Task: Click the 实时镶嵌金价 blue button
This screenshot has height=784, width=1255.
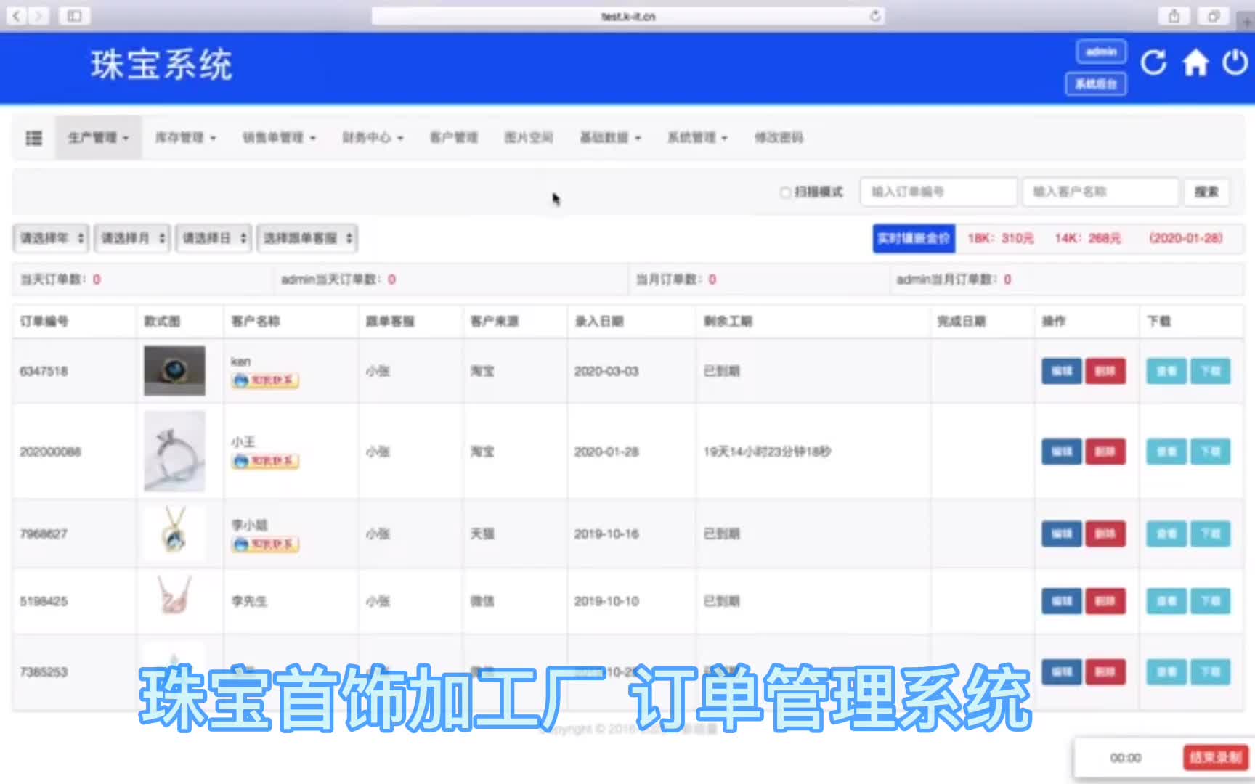Action: click(914, 238)
